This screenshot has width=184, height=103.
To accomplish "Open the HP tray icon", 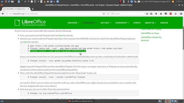I will coord(132,2).
